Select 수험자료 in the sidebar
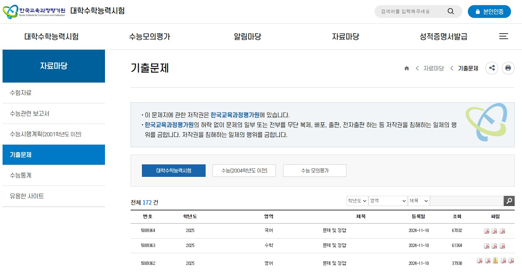The height and width of the screenshot is (274, 522). click(x=54, y=93)
